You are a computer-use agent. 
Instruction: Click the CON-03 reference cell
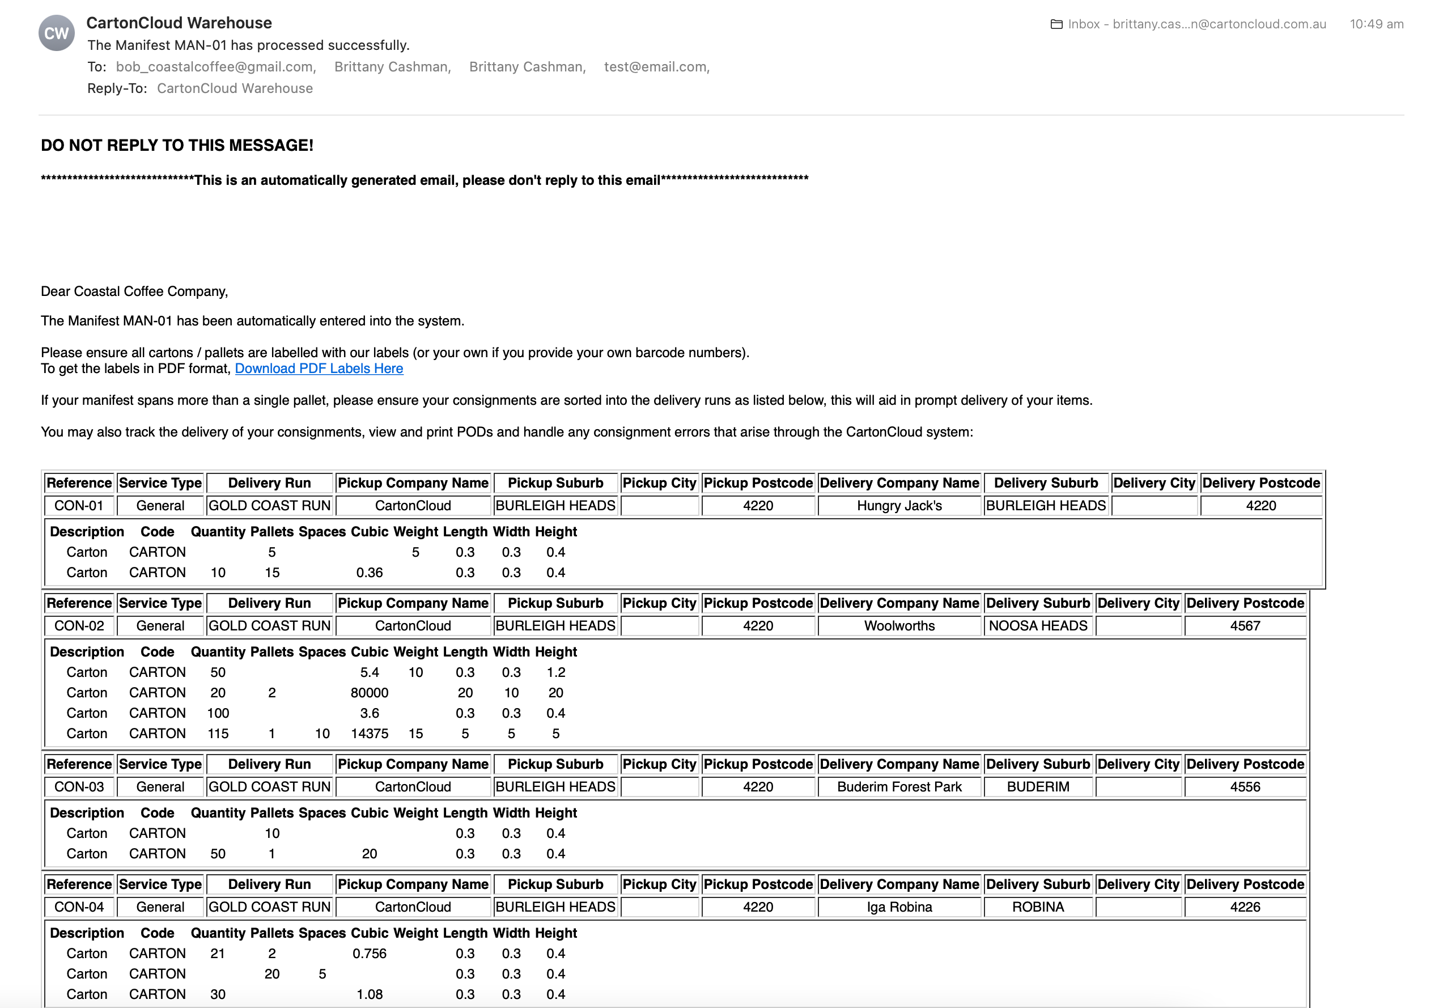point(79,787)
